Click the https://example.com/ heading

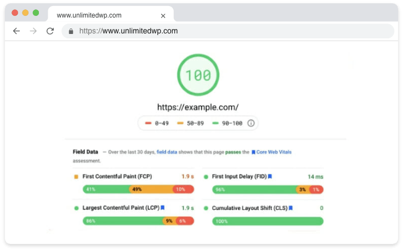pyautogui.click(x=198, y=107)
